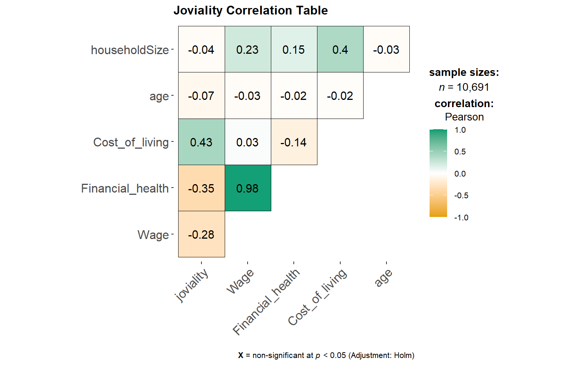Image resolution: width=586 pixels, height=366 pixels.
Task: Click the Financial_health row label
Action: (x=125, y=188)
